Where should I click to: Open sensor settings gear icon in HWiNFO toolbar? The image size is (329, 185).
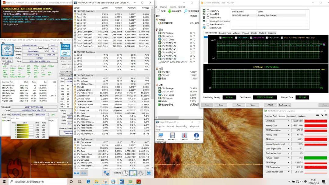141,173
